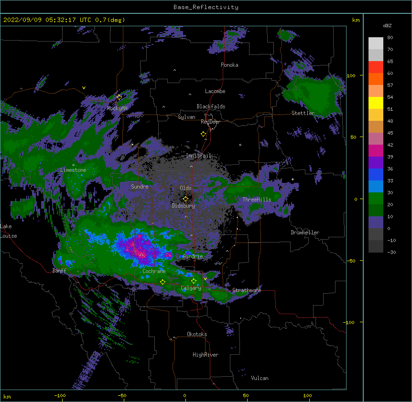Click the -50 tick label on right axis

pyautogui.click(x=350, y=261)
